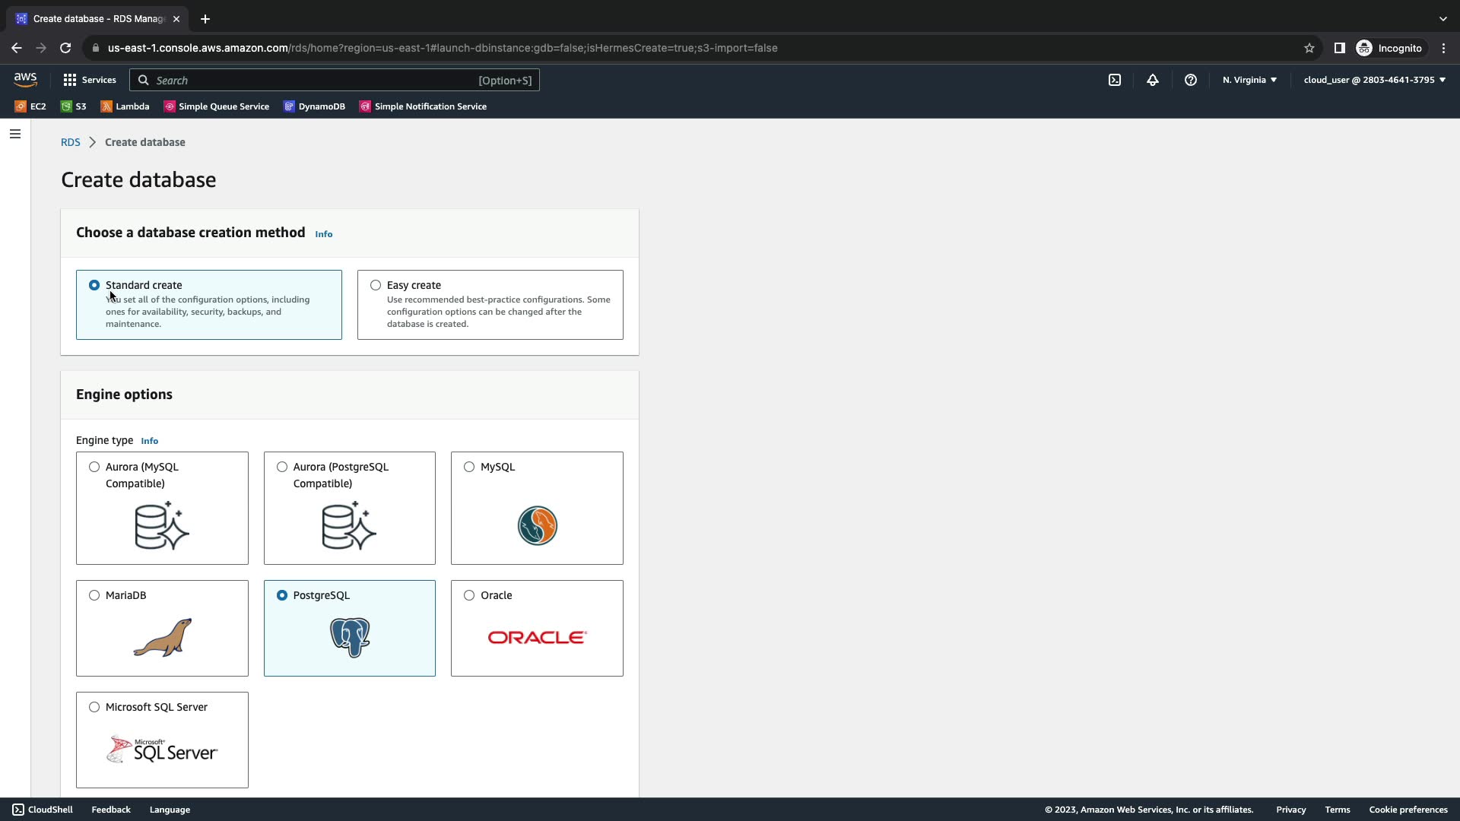This screenshot has width=1460, height=821.
Task: Open the Language menu in footer
Action: pyautogui.click(x=170, y=810)
